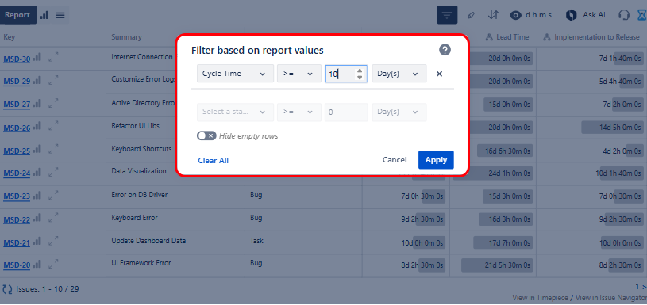The height and width of the screenshot is (305, 647).
Task: Open the Select a status dropdown
Action: click(x=235, y=112)
